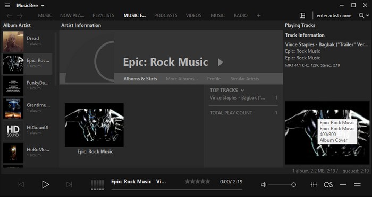The width and height of the screenshot is (372, 197).
Task: Seek on the playback progress bar
Action: [x=177, y=189]
